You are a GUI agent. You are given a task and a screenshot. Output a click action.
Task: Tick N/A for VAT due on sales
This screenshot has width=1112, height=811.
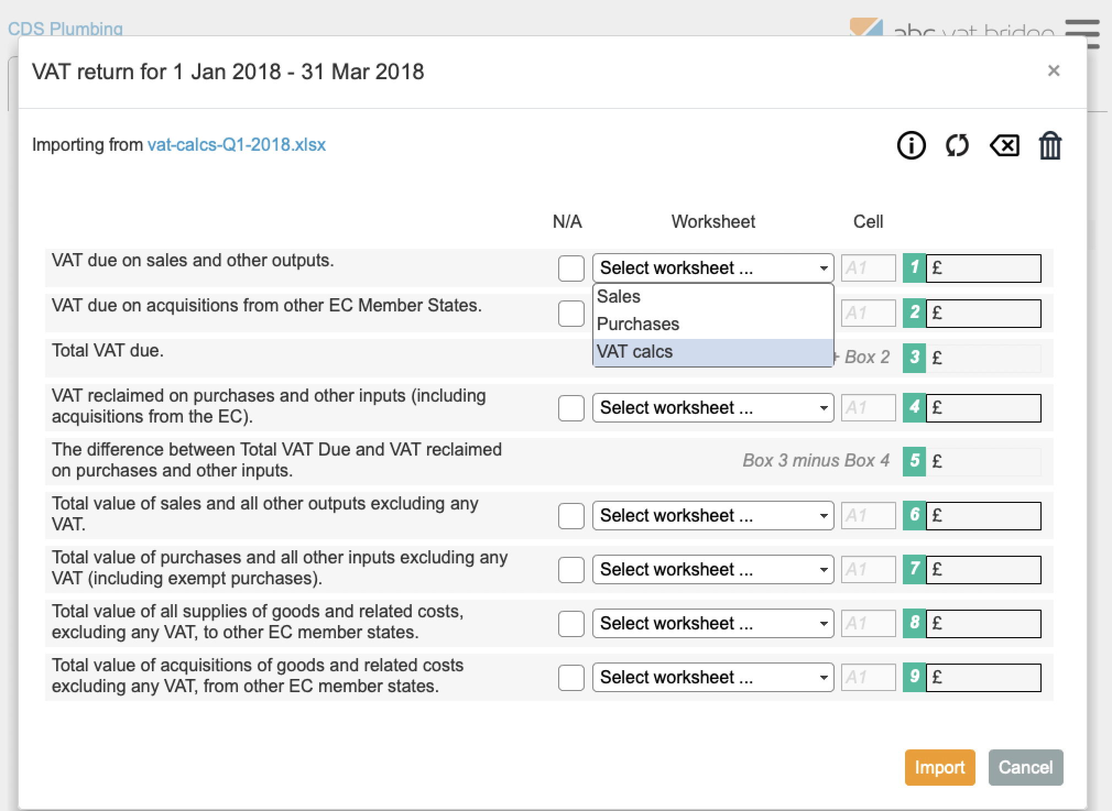571,268
